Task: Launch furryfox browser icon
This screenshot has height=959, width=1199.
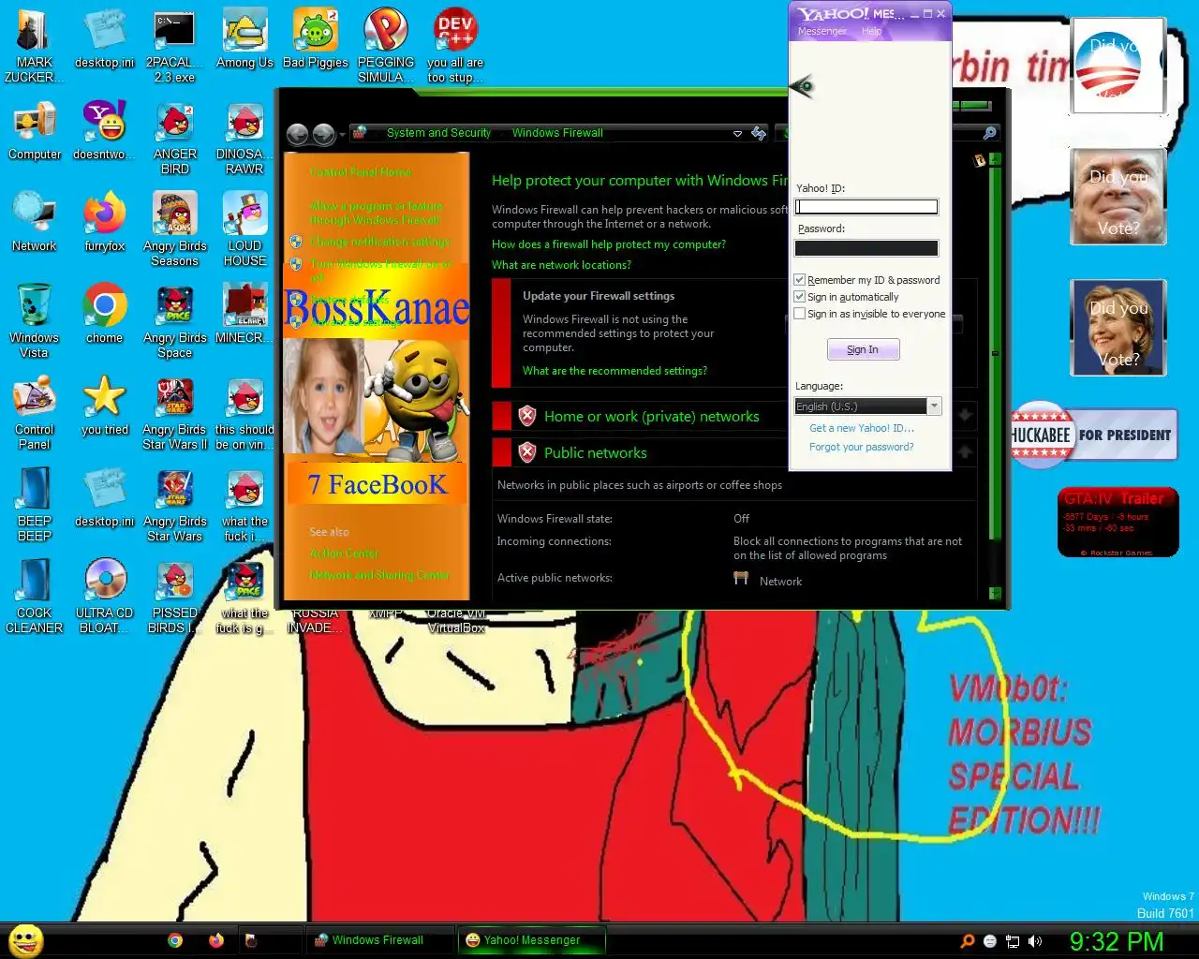Action: pos(104,223)
